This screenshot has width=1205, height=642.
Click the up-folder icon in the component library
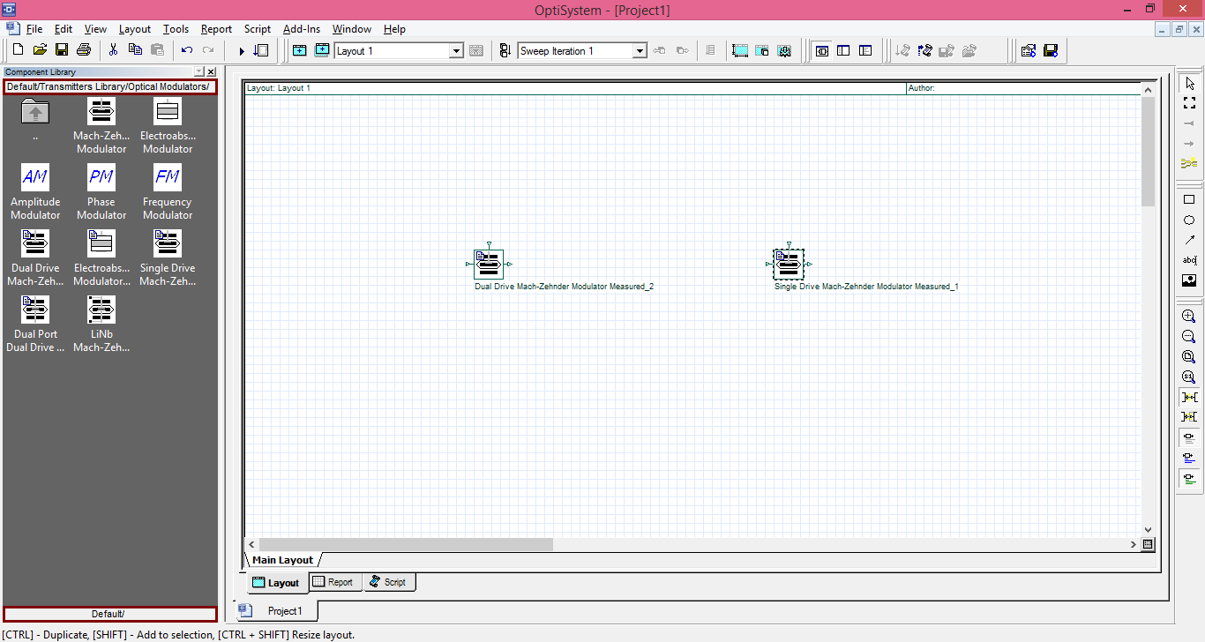point(35,111)
